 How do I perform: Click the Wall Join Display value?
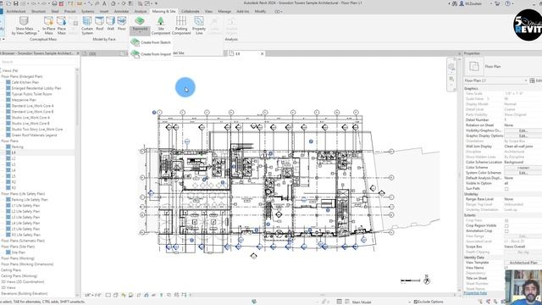tap(523, 147)
